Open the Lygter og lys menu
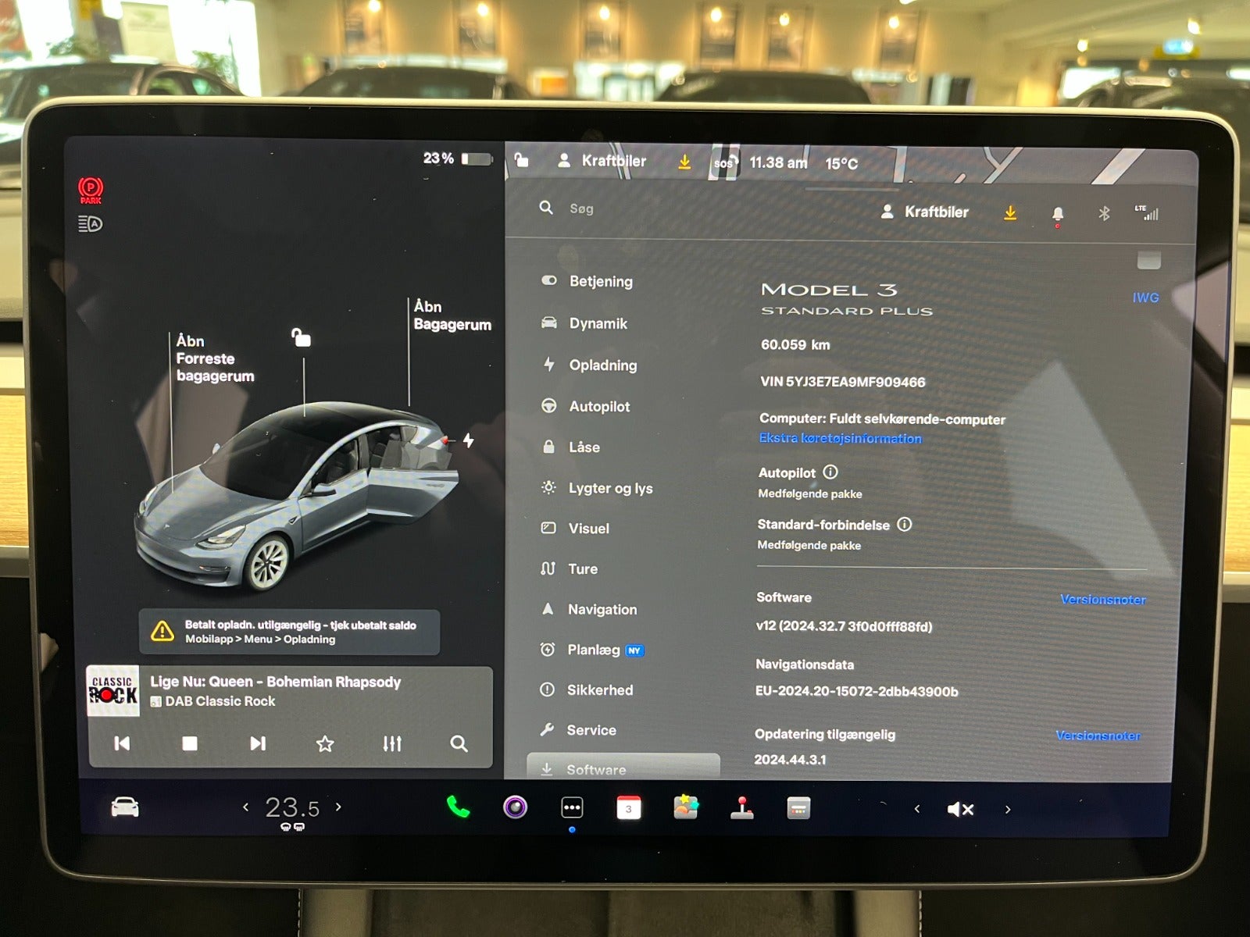The width and height of the screenshot is (1250, 937). 596,488
